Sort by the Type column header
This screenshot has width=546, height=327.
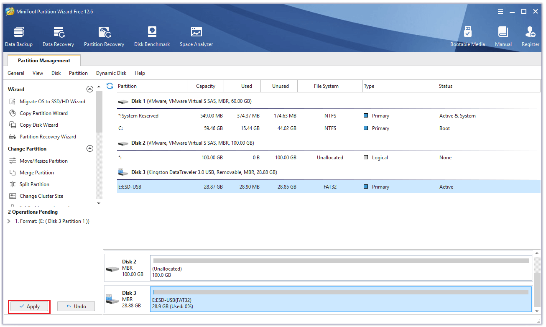click(400, 86)
